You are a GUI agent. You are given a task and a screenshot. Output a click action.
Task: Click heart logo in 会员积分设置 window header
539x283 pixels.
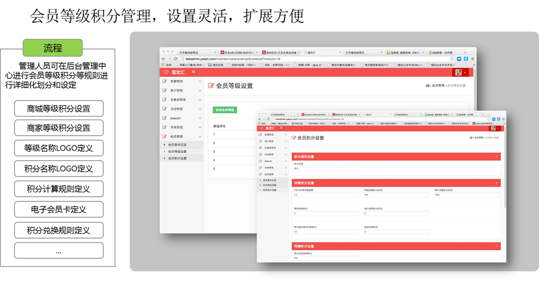(x=261, y=128)
